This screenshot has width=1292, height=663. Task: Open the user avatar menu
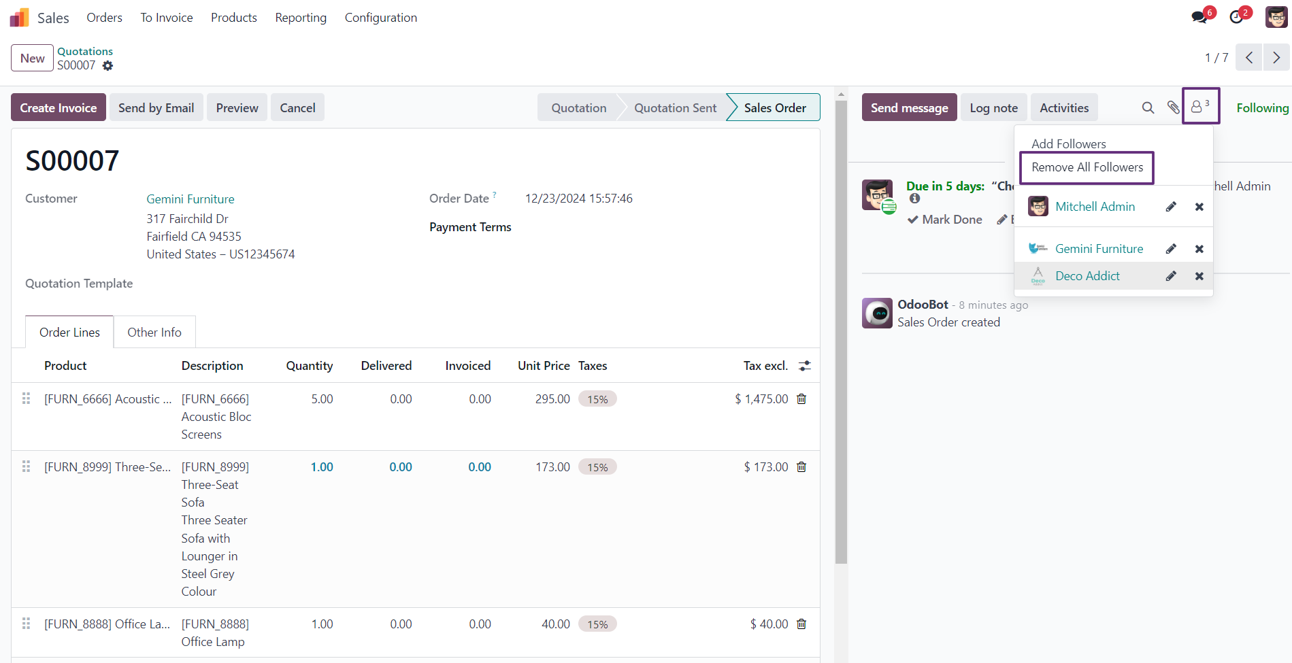[x=1276, y=18]
